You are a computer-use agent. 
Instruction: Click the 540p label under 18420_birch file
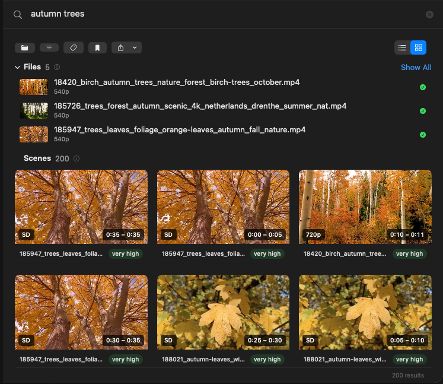[x=61, y=91]
